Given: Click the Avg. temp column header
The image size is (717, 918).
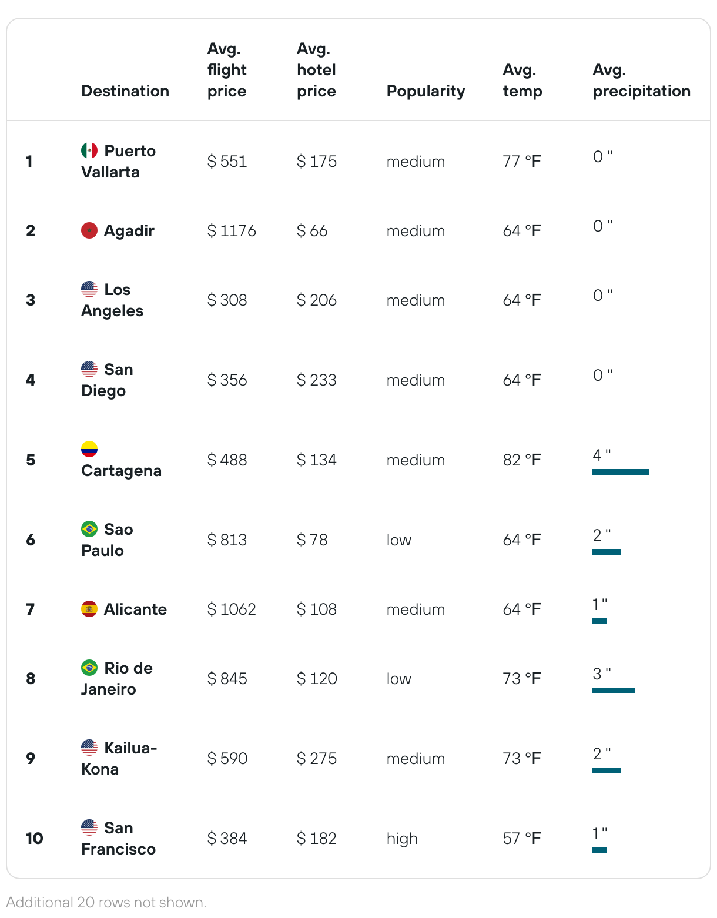Looking at the screenshot, I should tap(522, 81).
